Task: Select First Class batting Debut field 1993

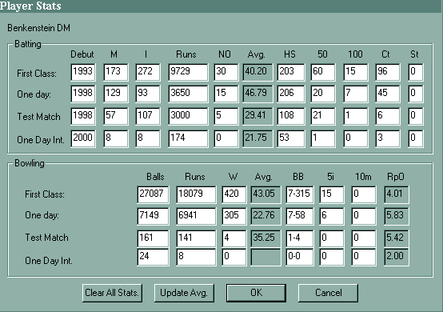Action: (x=83, y=72)
